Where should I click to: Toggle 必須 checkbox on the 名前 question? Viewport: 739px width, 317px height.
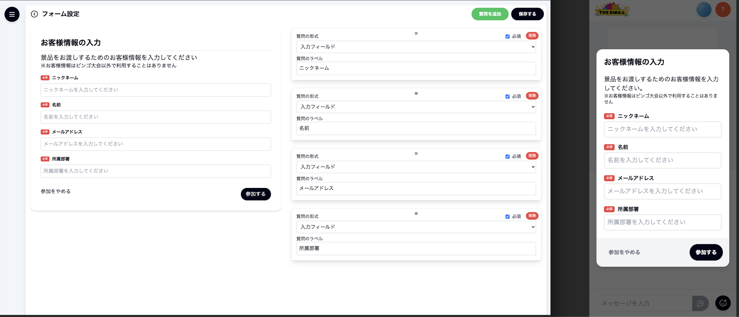tap(507, 97)
